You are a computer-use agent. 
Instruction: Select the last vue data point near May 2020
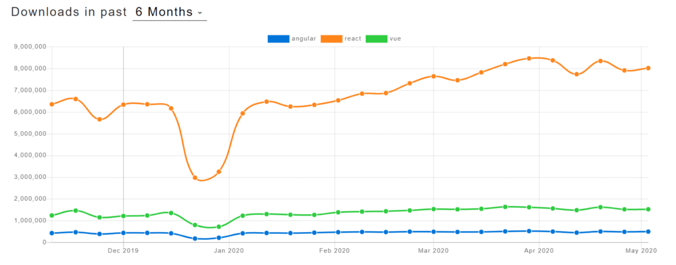pyautogui.click(x=648, y=209)
